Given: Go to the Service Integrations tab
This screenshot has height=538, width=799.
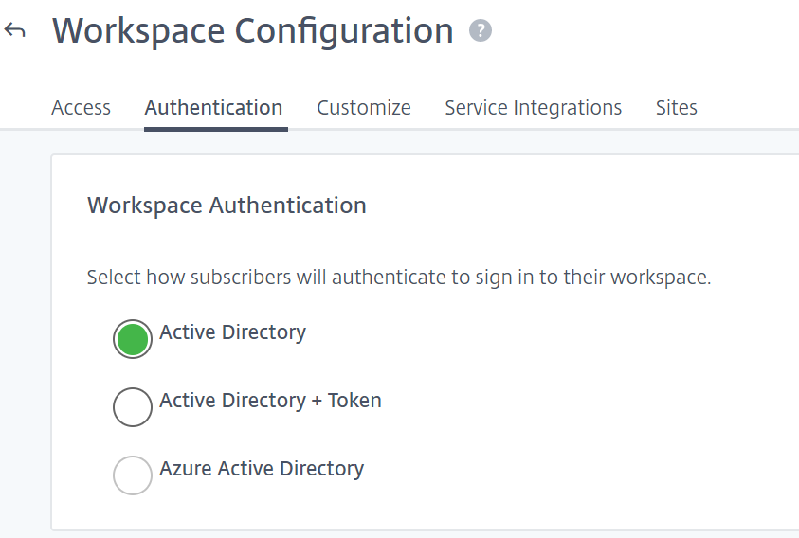Looking at the screenshot, I should point(533,108).
